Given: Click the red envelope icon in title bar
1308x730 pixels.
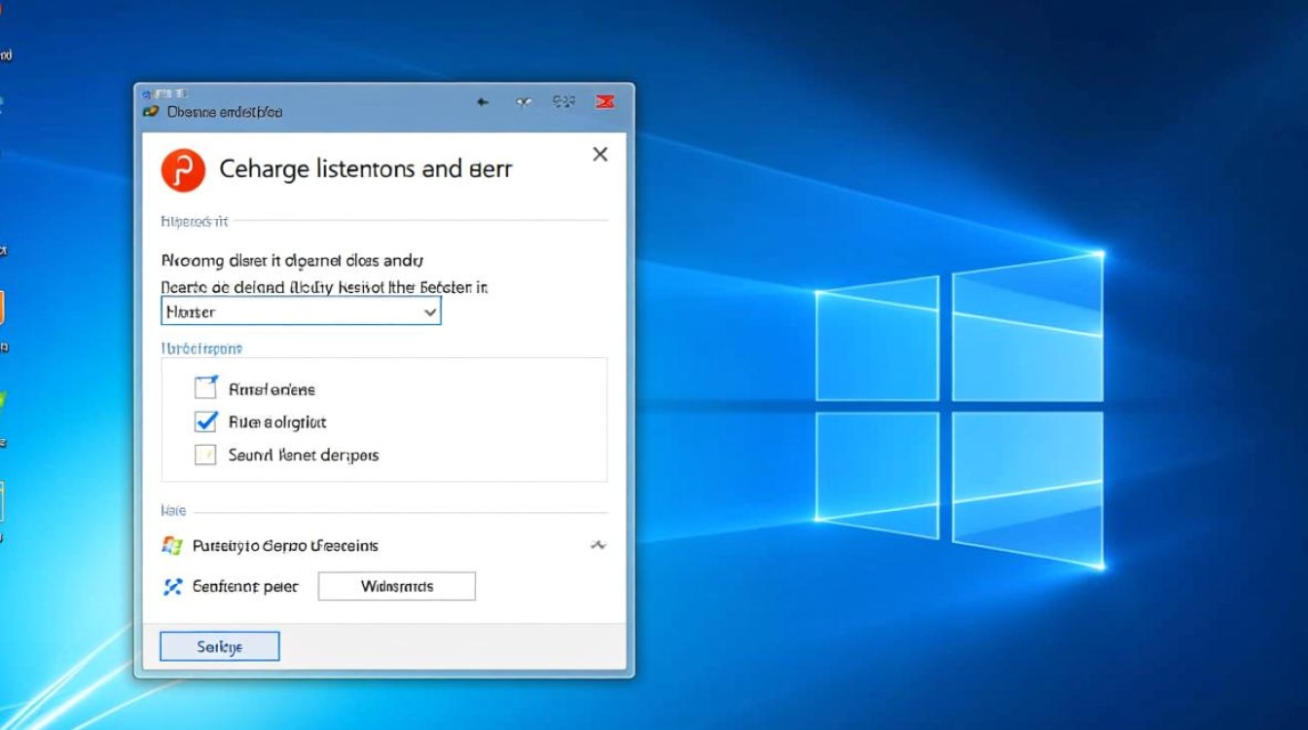Looking at the screenshot, I should [x=604, y=101].
